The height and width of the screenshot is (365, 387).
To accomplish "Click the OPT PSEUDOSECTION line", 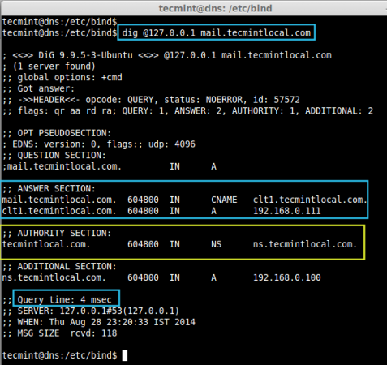I will (57, 133).
